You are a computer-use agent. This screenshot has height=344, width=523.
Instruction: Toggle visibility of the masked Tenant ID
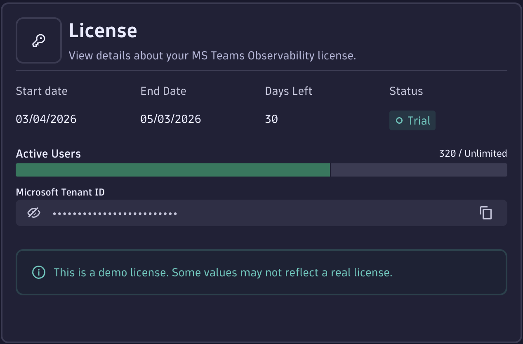[x=34, y=213]
